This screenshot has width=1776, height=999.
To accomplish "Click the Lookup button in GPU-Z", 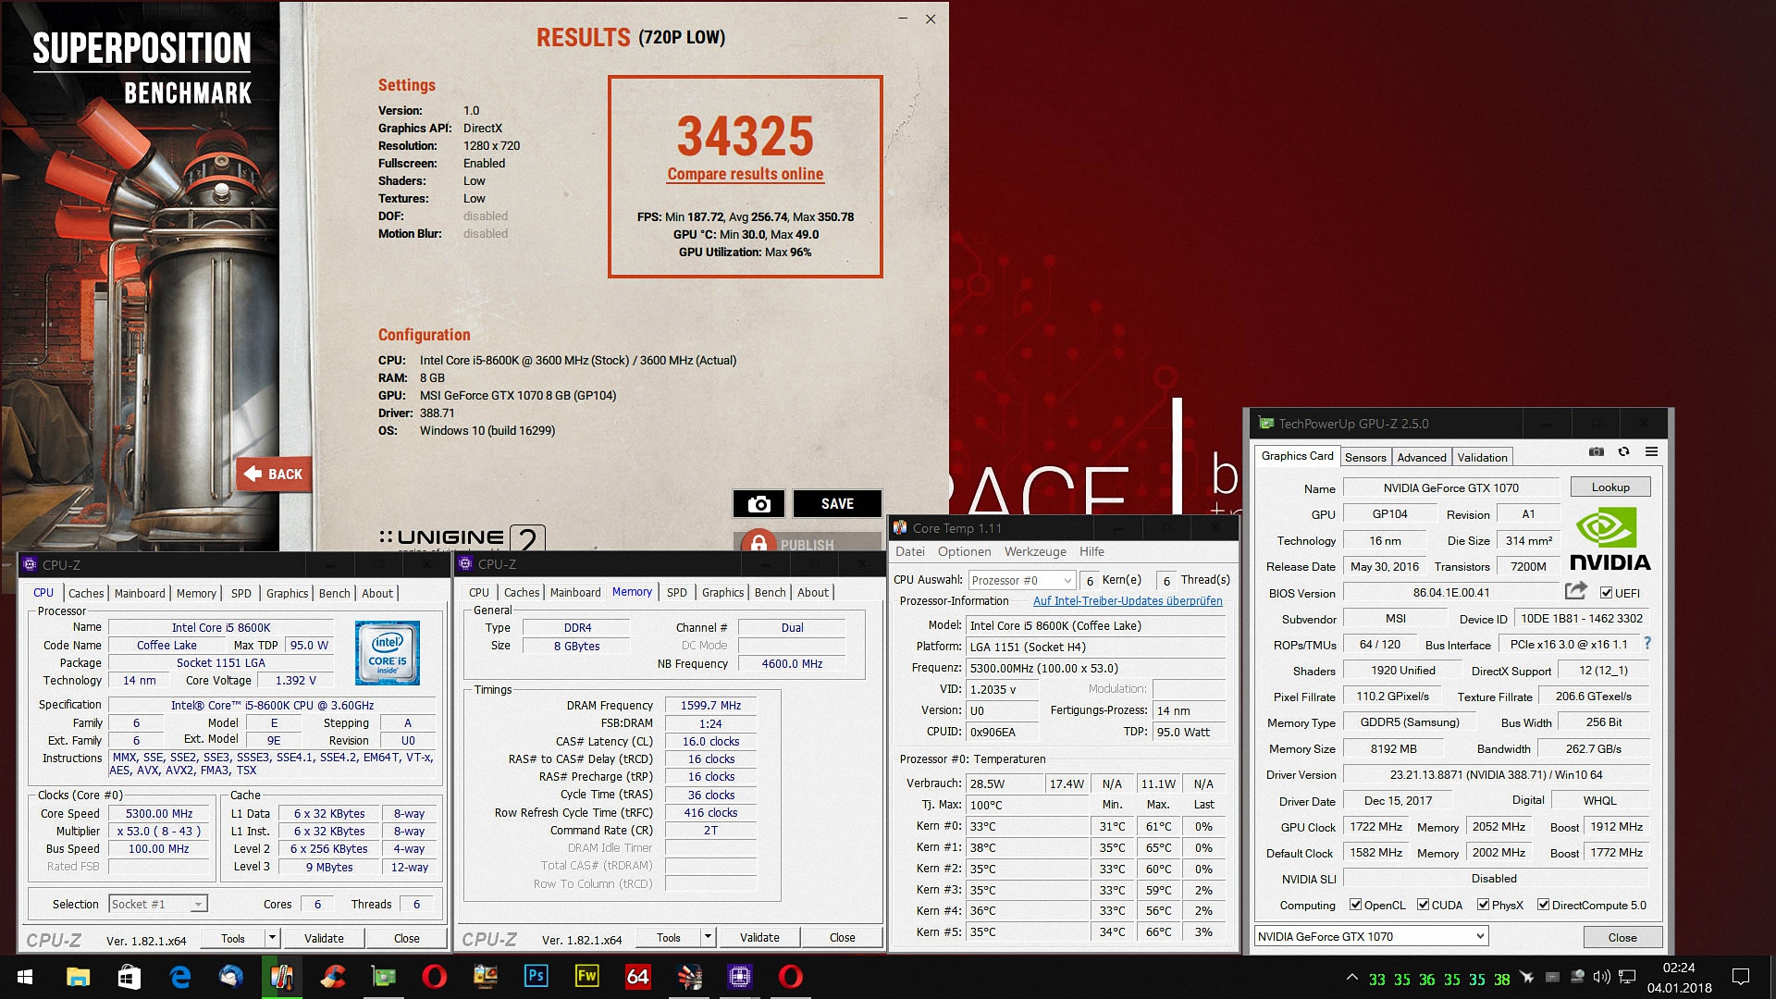I will click(x=1609, y=487).
